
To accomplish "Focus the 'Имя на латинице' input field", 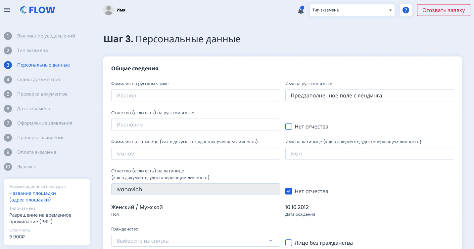I will (x=369, y=154).
